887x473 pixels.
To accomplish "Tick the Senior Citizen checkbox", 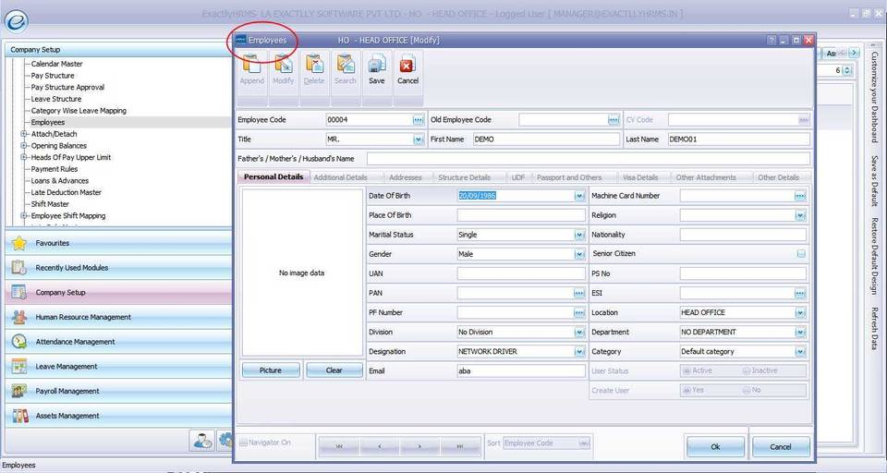I will (801, 254).
